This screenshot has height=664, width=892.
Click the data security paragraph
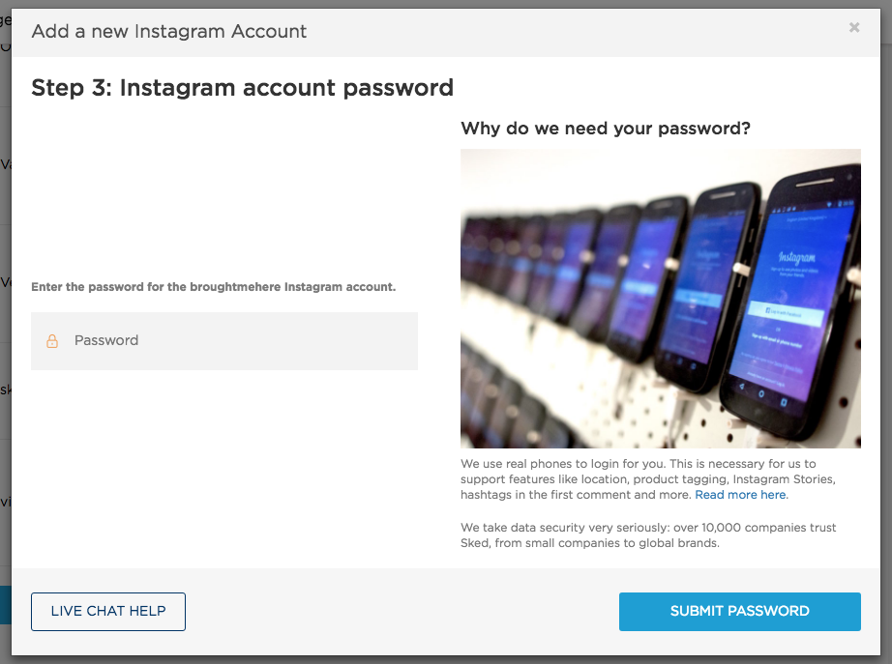648,534
